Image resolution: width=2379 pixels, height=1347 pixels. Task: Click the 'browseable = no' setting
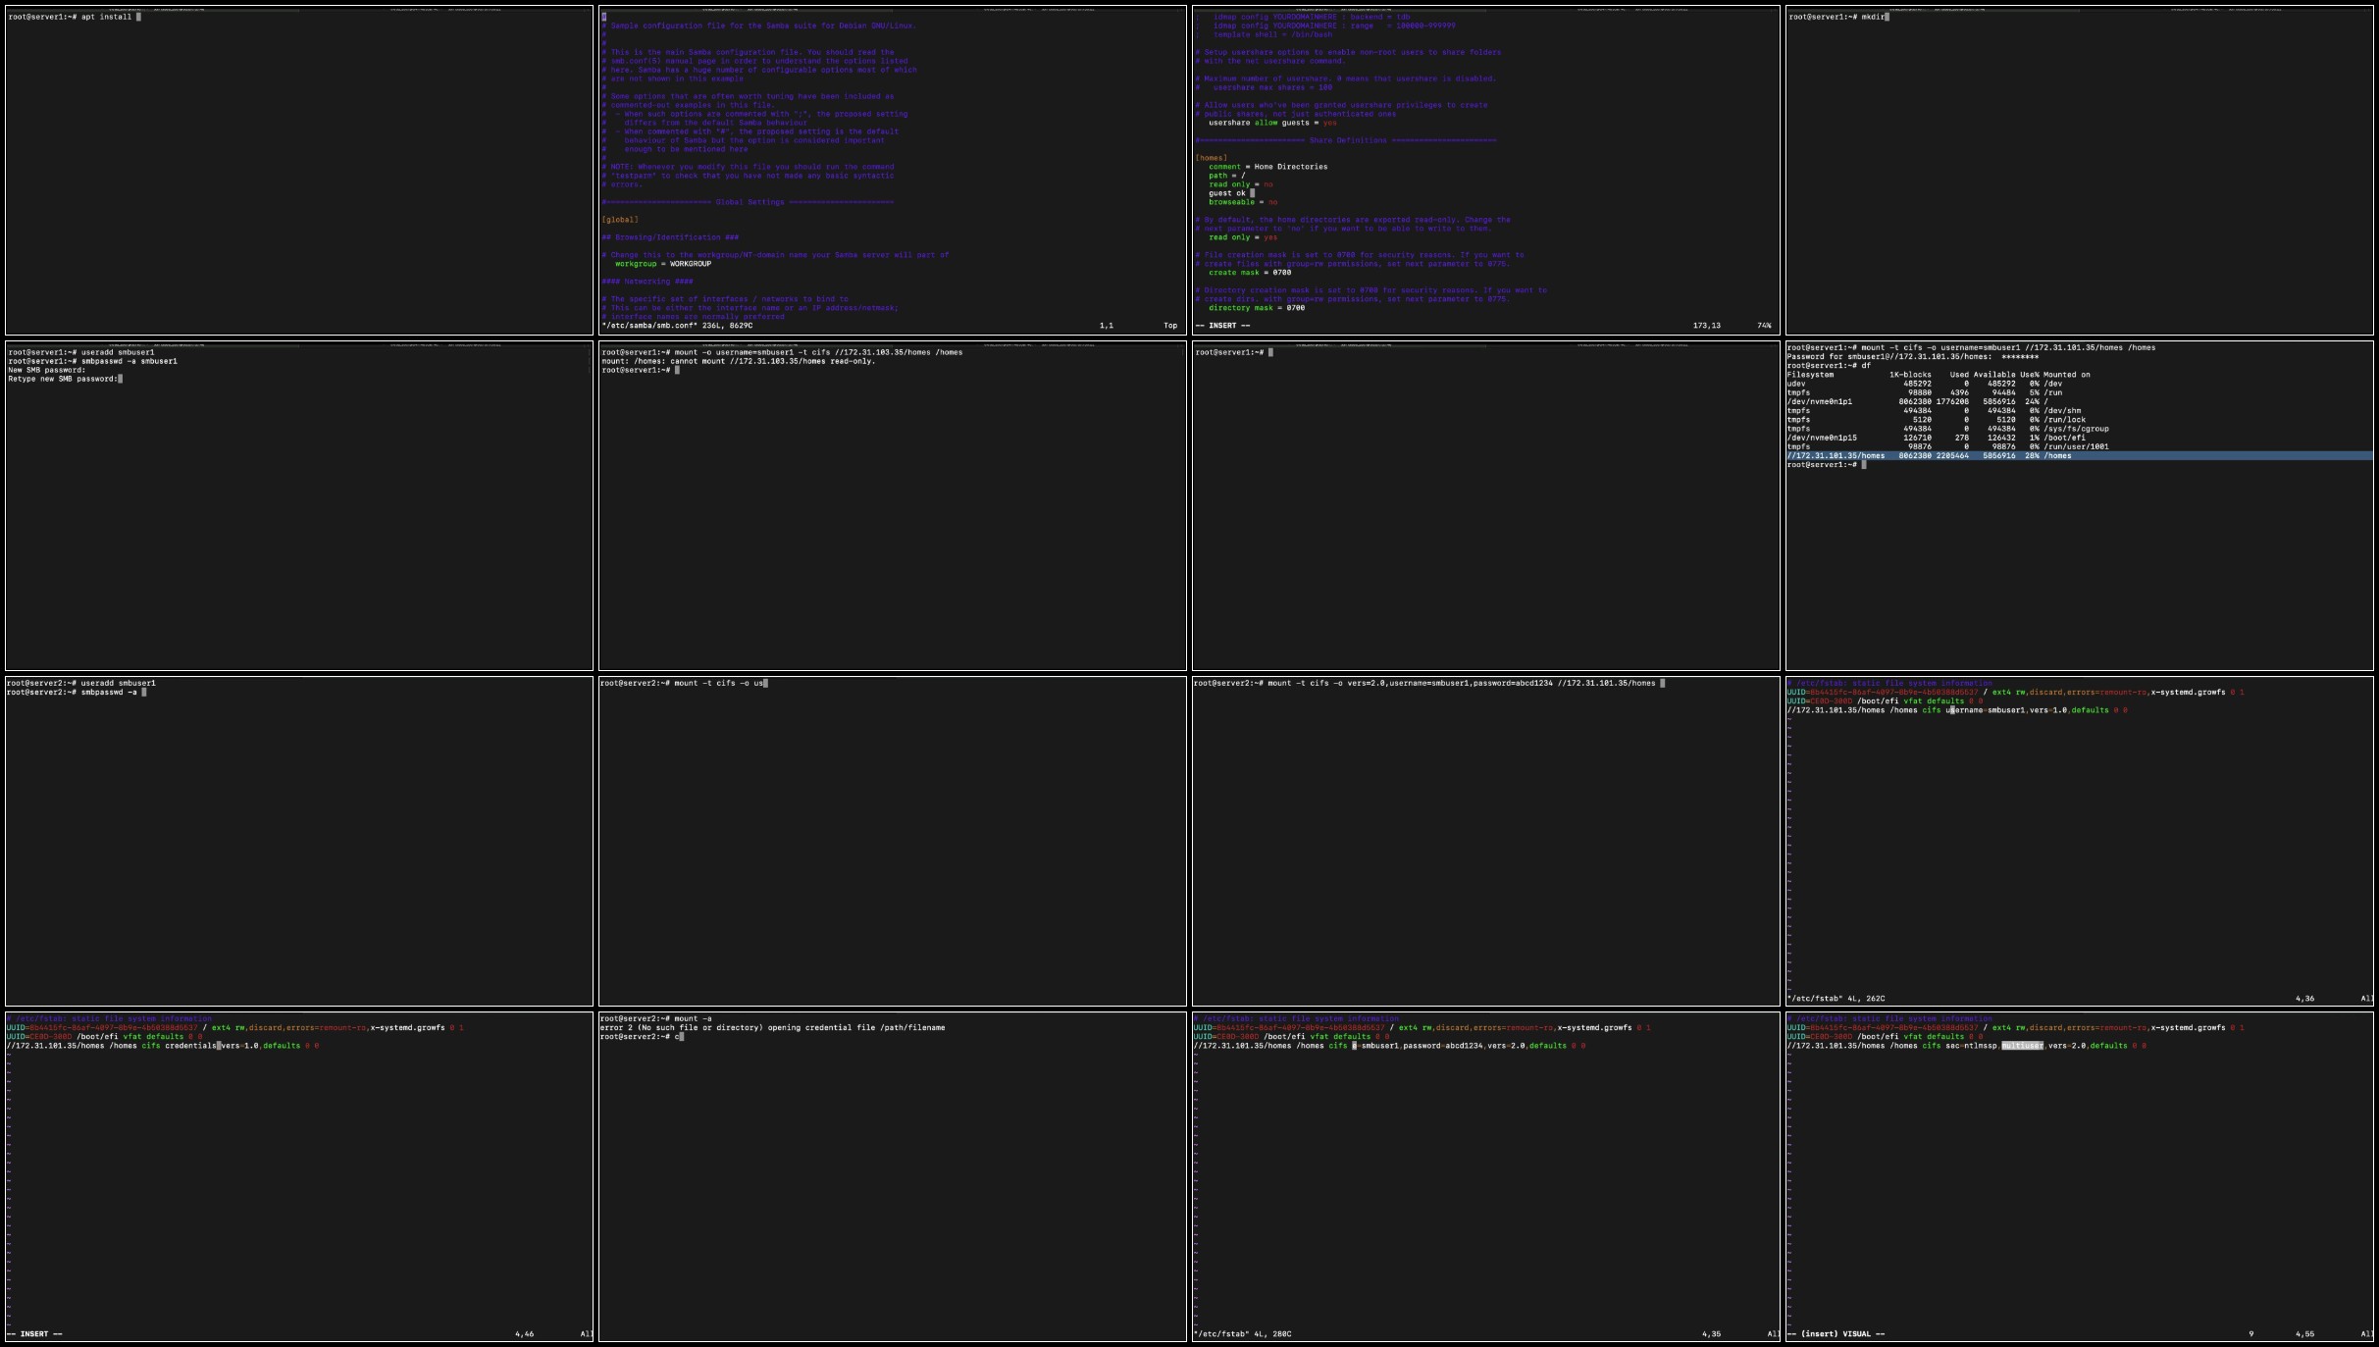(x=1243, y=202)
